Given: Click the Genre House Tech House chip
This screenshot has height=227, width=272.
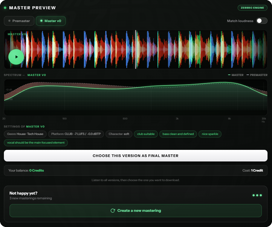Looking at the screenshot, I should (x=25, y=134).
